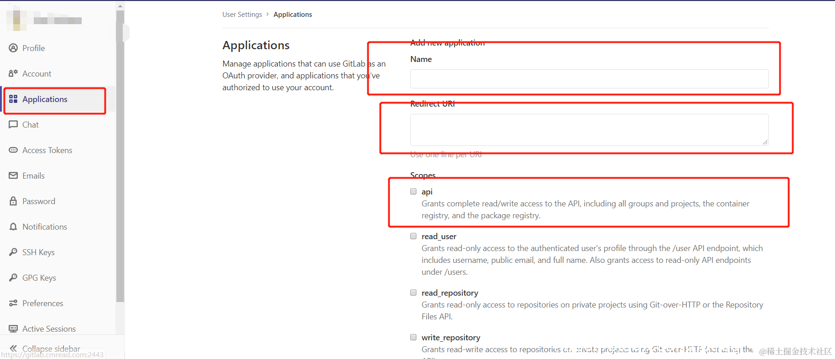Screen dimensions: 835x359
Task: Click the read_user scope label
Action: (439, 236)
